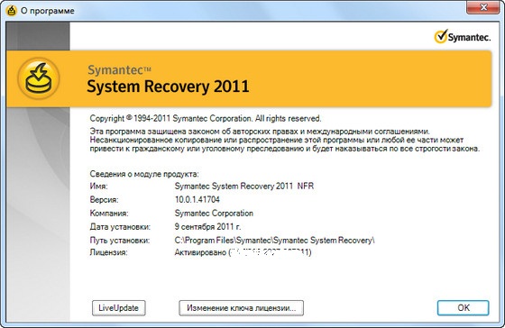The image size is (505, 328).
Task: Open the "Изменение ключа лицензии..." dialog
Action: pyautogui.click(x=242, y=307)
